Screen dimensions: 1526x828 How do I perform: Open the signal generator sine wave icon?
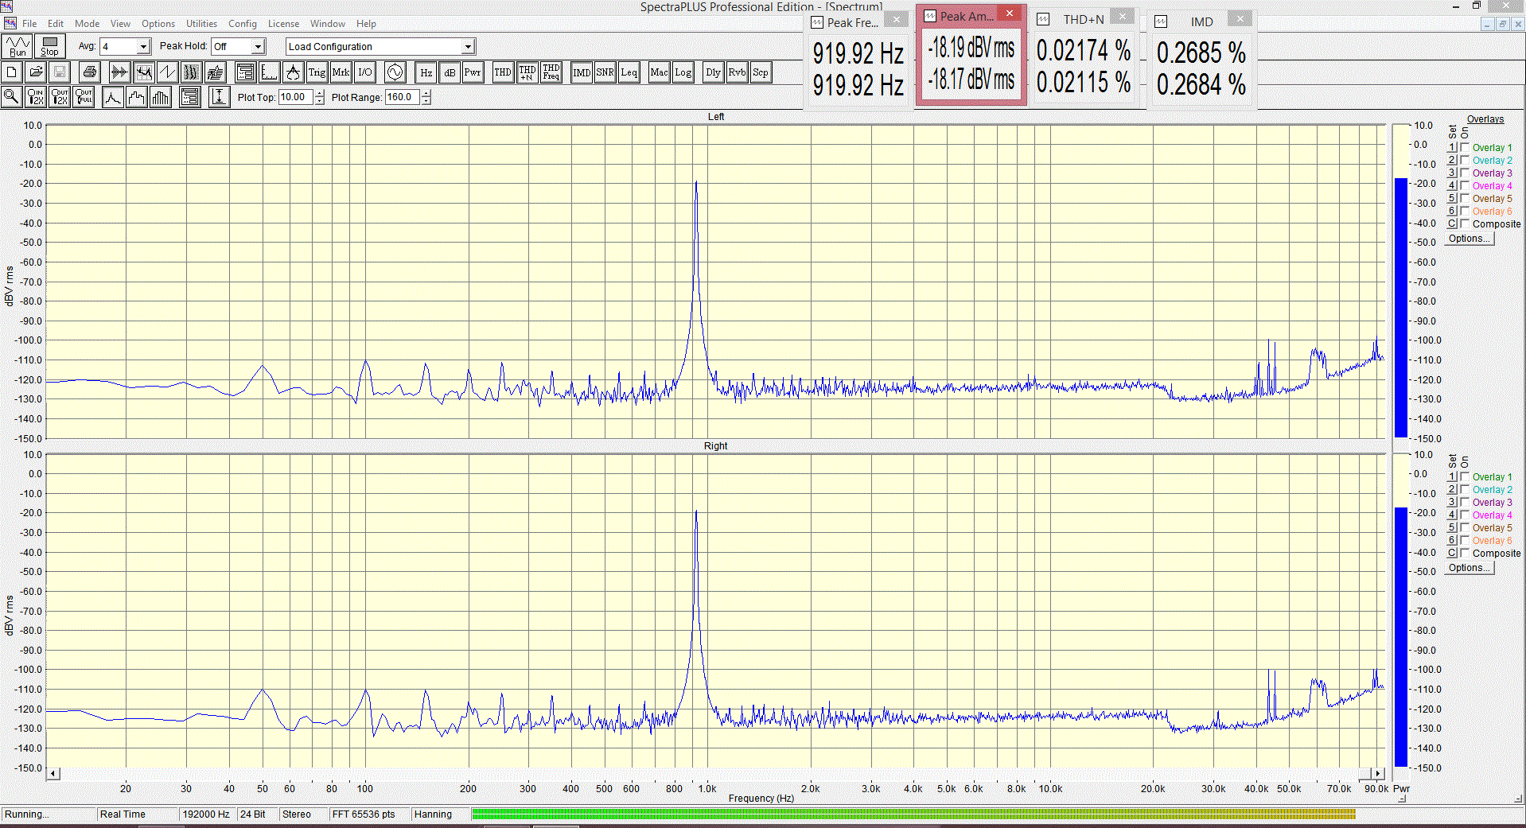coord(395,72)
